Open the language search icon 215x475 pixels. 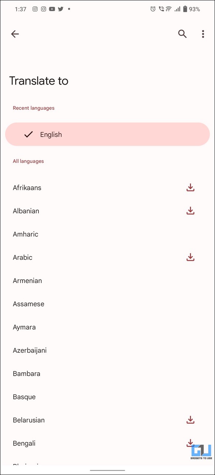tap(182, 34)
